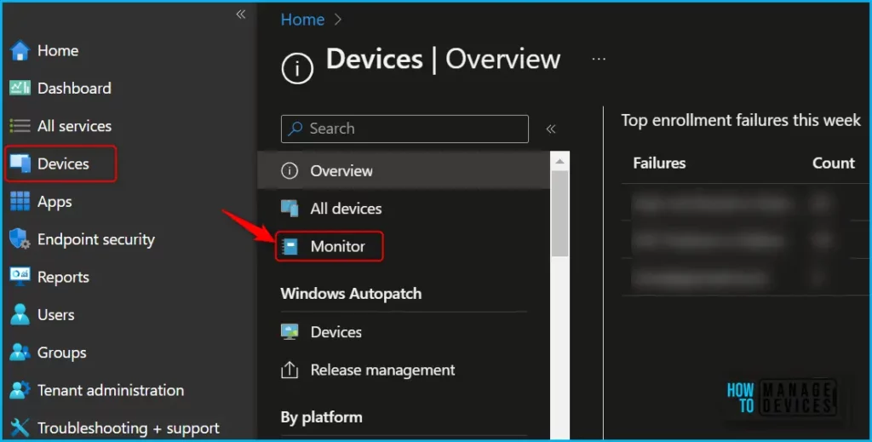Viewport: 872px width, 442px height.
Task: Open Troubleshooting + support
Action: point(129,428)
